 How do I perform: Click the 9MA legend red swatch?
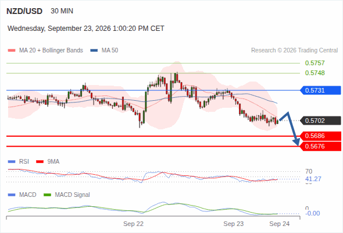(x=40, y=162)
